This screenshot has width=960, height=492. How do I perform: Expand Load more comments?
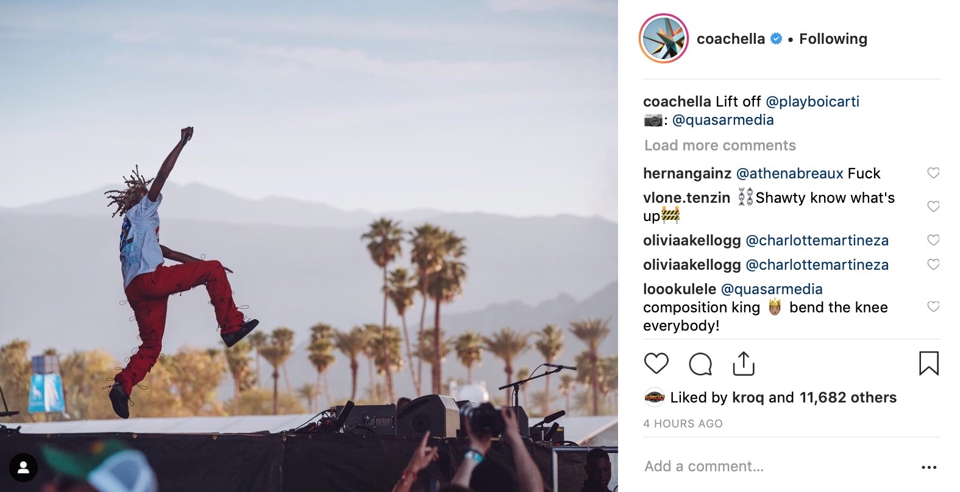click(x=720, y=146)
